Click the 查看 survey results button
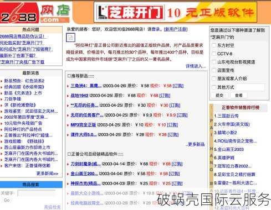Image resolution: width=271 pixels, height=210 pixels. (x=239, y=96)
